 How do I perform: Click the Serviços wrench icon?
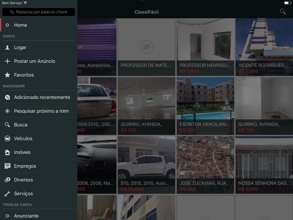pyautogui.click(x=7, y=193)
